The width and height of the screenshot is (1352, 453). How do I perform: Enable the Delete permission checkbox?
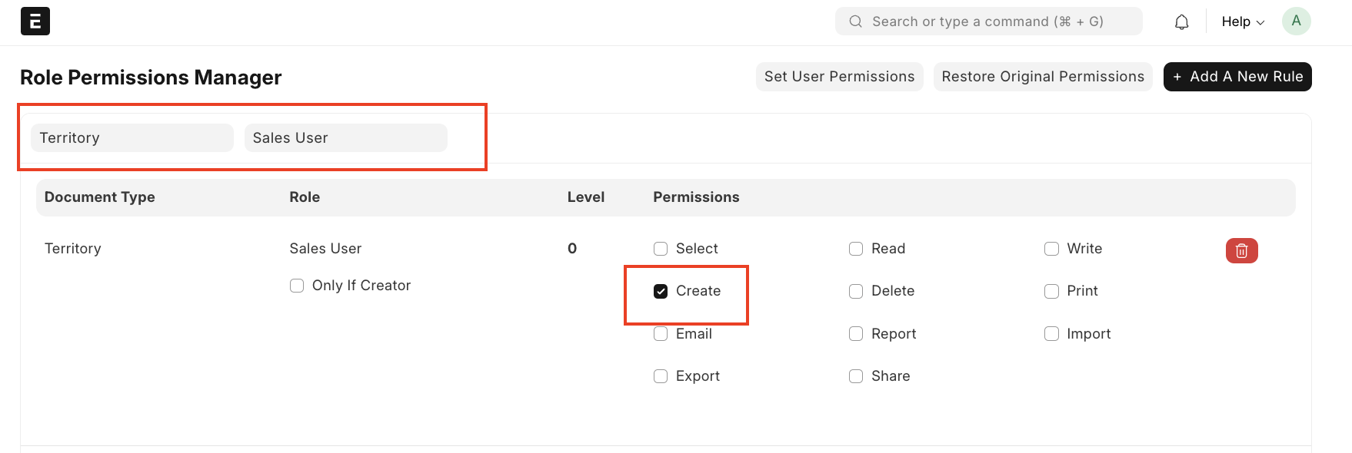(x=856, y=291)
